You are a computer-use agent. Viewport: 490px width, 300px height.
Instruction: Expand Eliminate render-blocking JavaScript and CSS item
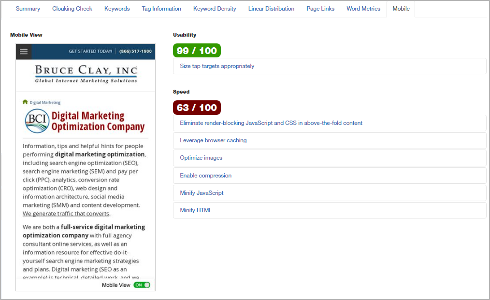tap(330, 123)
